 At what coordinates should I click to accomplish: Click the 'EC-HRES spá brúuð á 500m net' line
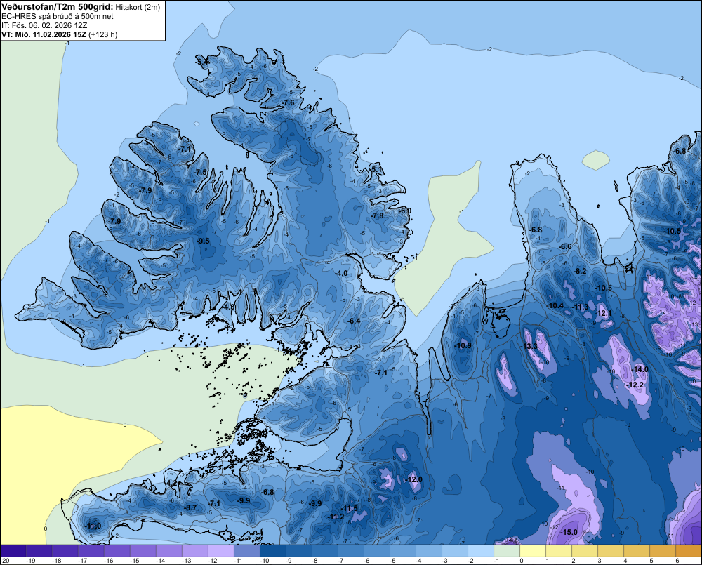coord(58,17)
